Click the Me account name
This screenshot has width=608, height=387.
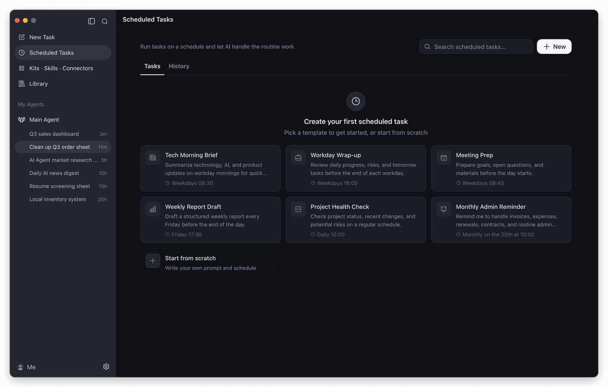[31, 367]
